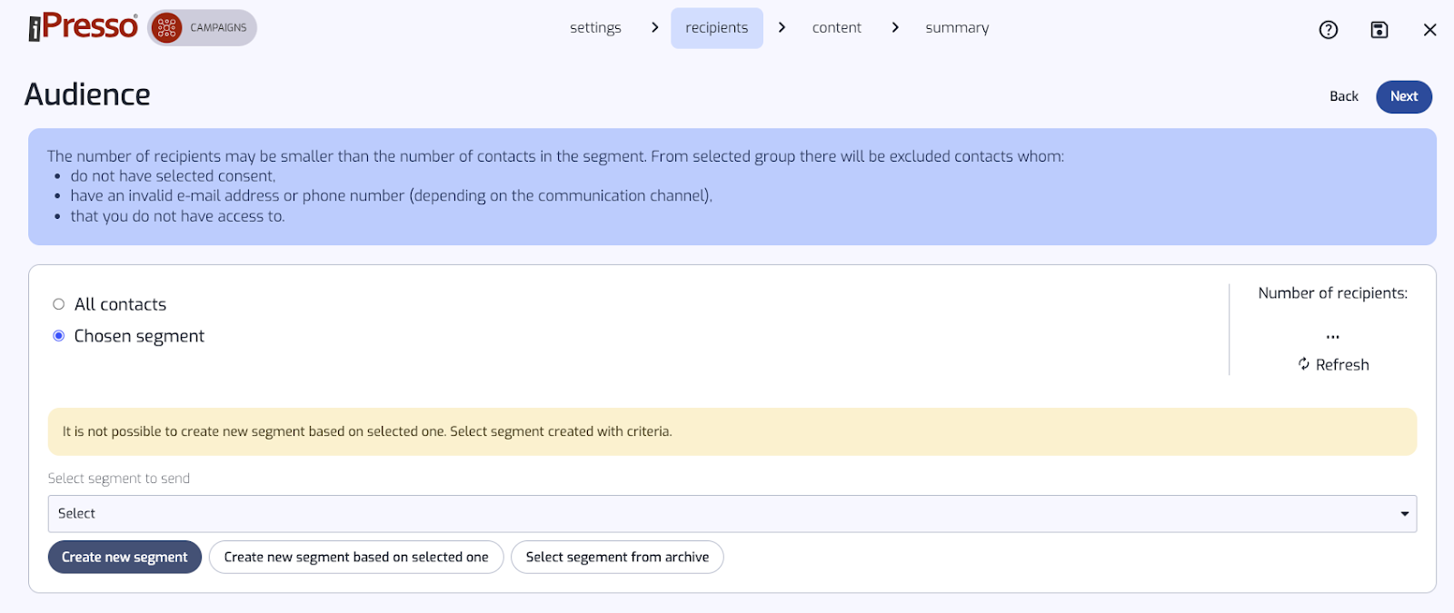Viewport: 1454px width, 613px height.
Task: Select the Chosen segment radio button
Action: (x=59, y=336)
